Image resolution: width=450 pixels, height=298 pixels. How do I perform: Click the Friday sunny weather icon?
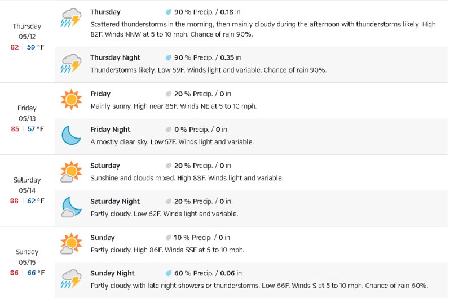point(71,100)
